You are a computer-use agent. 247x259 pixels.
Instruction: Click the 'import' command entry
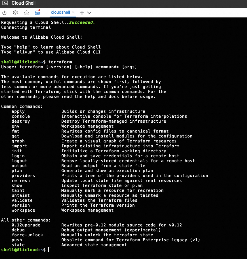(19, 146)
